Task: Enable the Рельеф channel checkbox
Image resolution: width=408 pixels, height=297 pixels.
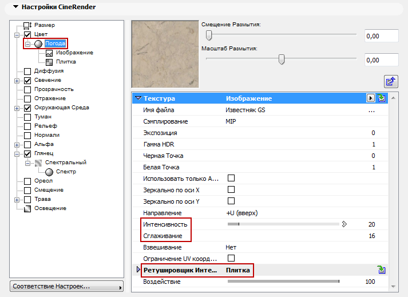Action: [x=27, y=126]
